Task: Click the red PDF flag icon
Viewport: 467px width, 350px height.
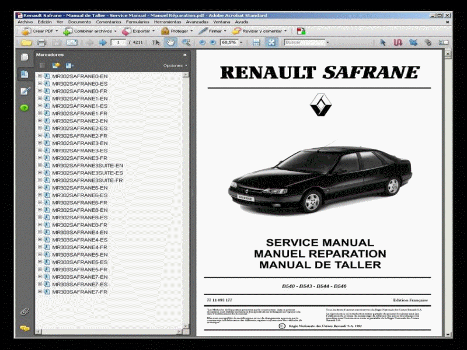Action: 301,31
